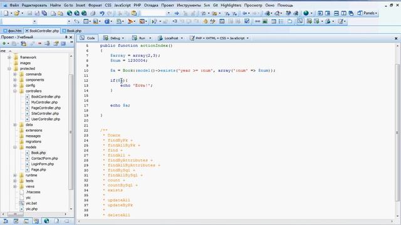
Task: Click the Paste clipboard icon
Action: 133,13
